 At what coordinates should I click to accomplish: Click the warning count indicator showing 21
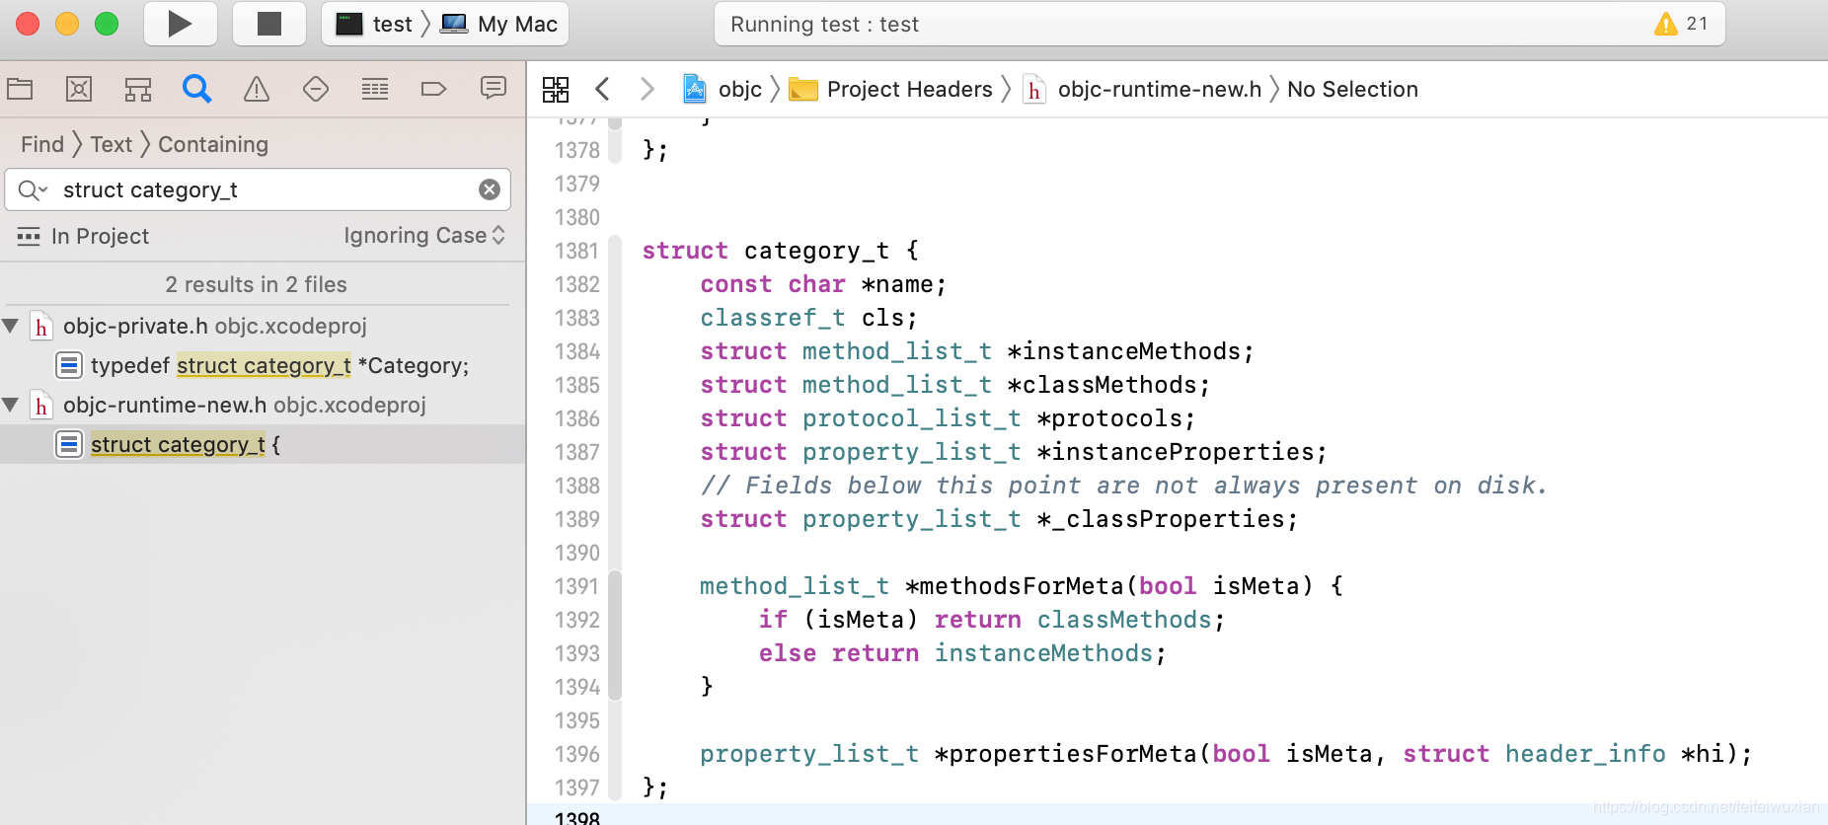coord(1682,24)
